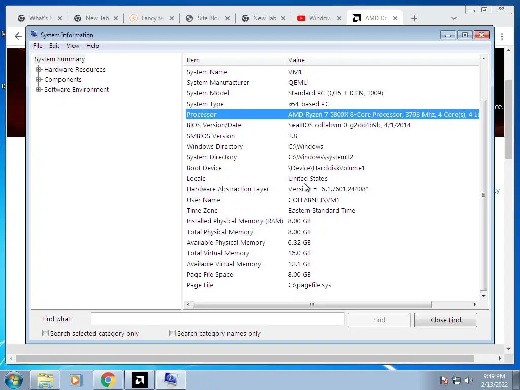Click the value "C:\pagefile.sys"
Image resolution: width=520 pixels, height=390 pixels.
point(309,285)
